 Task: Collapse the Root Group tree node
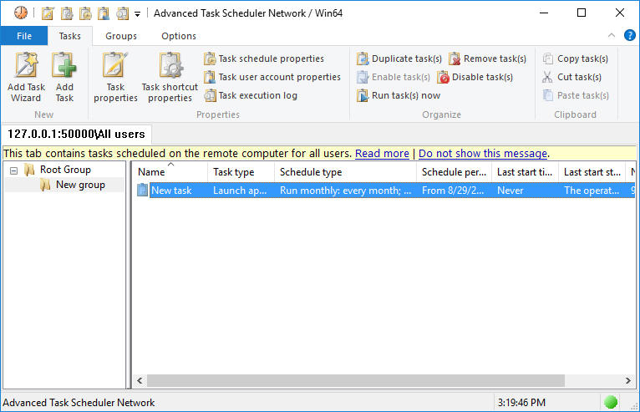click(x=14, y=170)
